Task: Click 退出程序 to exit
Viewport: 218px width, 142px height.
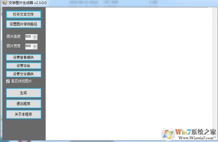Action: [x=24, y=104]
